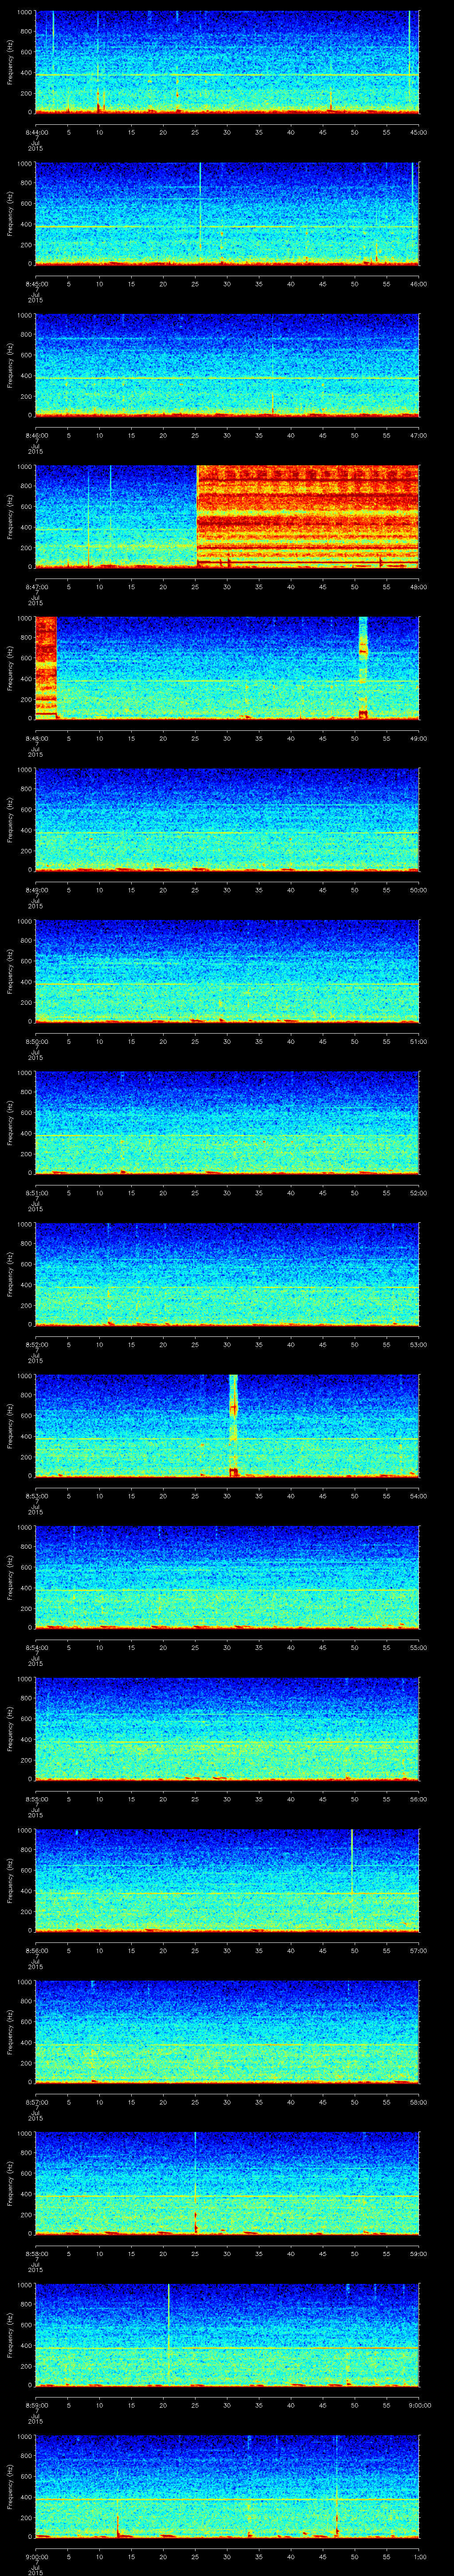Click the "48:00" end label of 8:47 spectrogram
The image size is (454, 2576).
point(418,587)
